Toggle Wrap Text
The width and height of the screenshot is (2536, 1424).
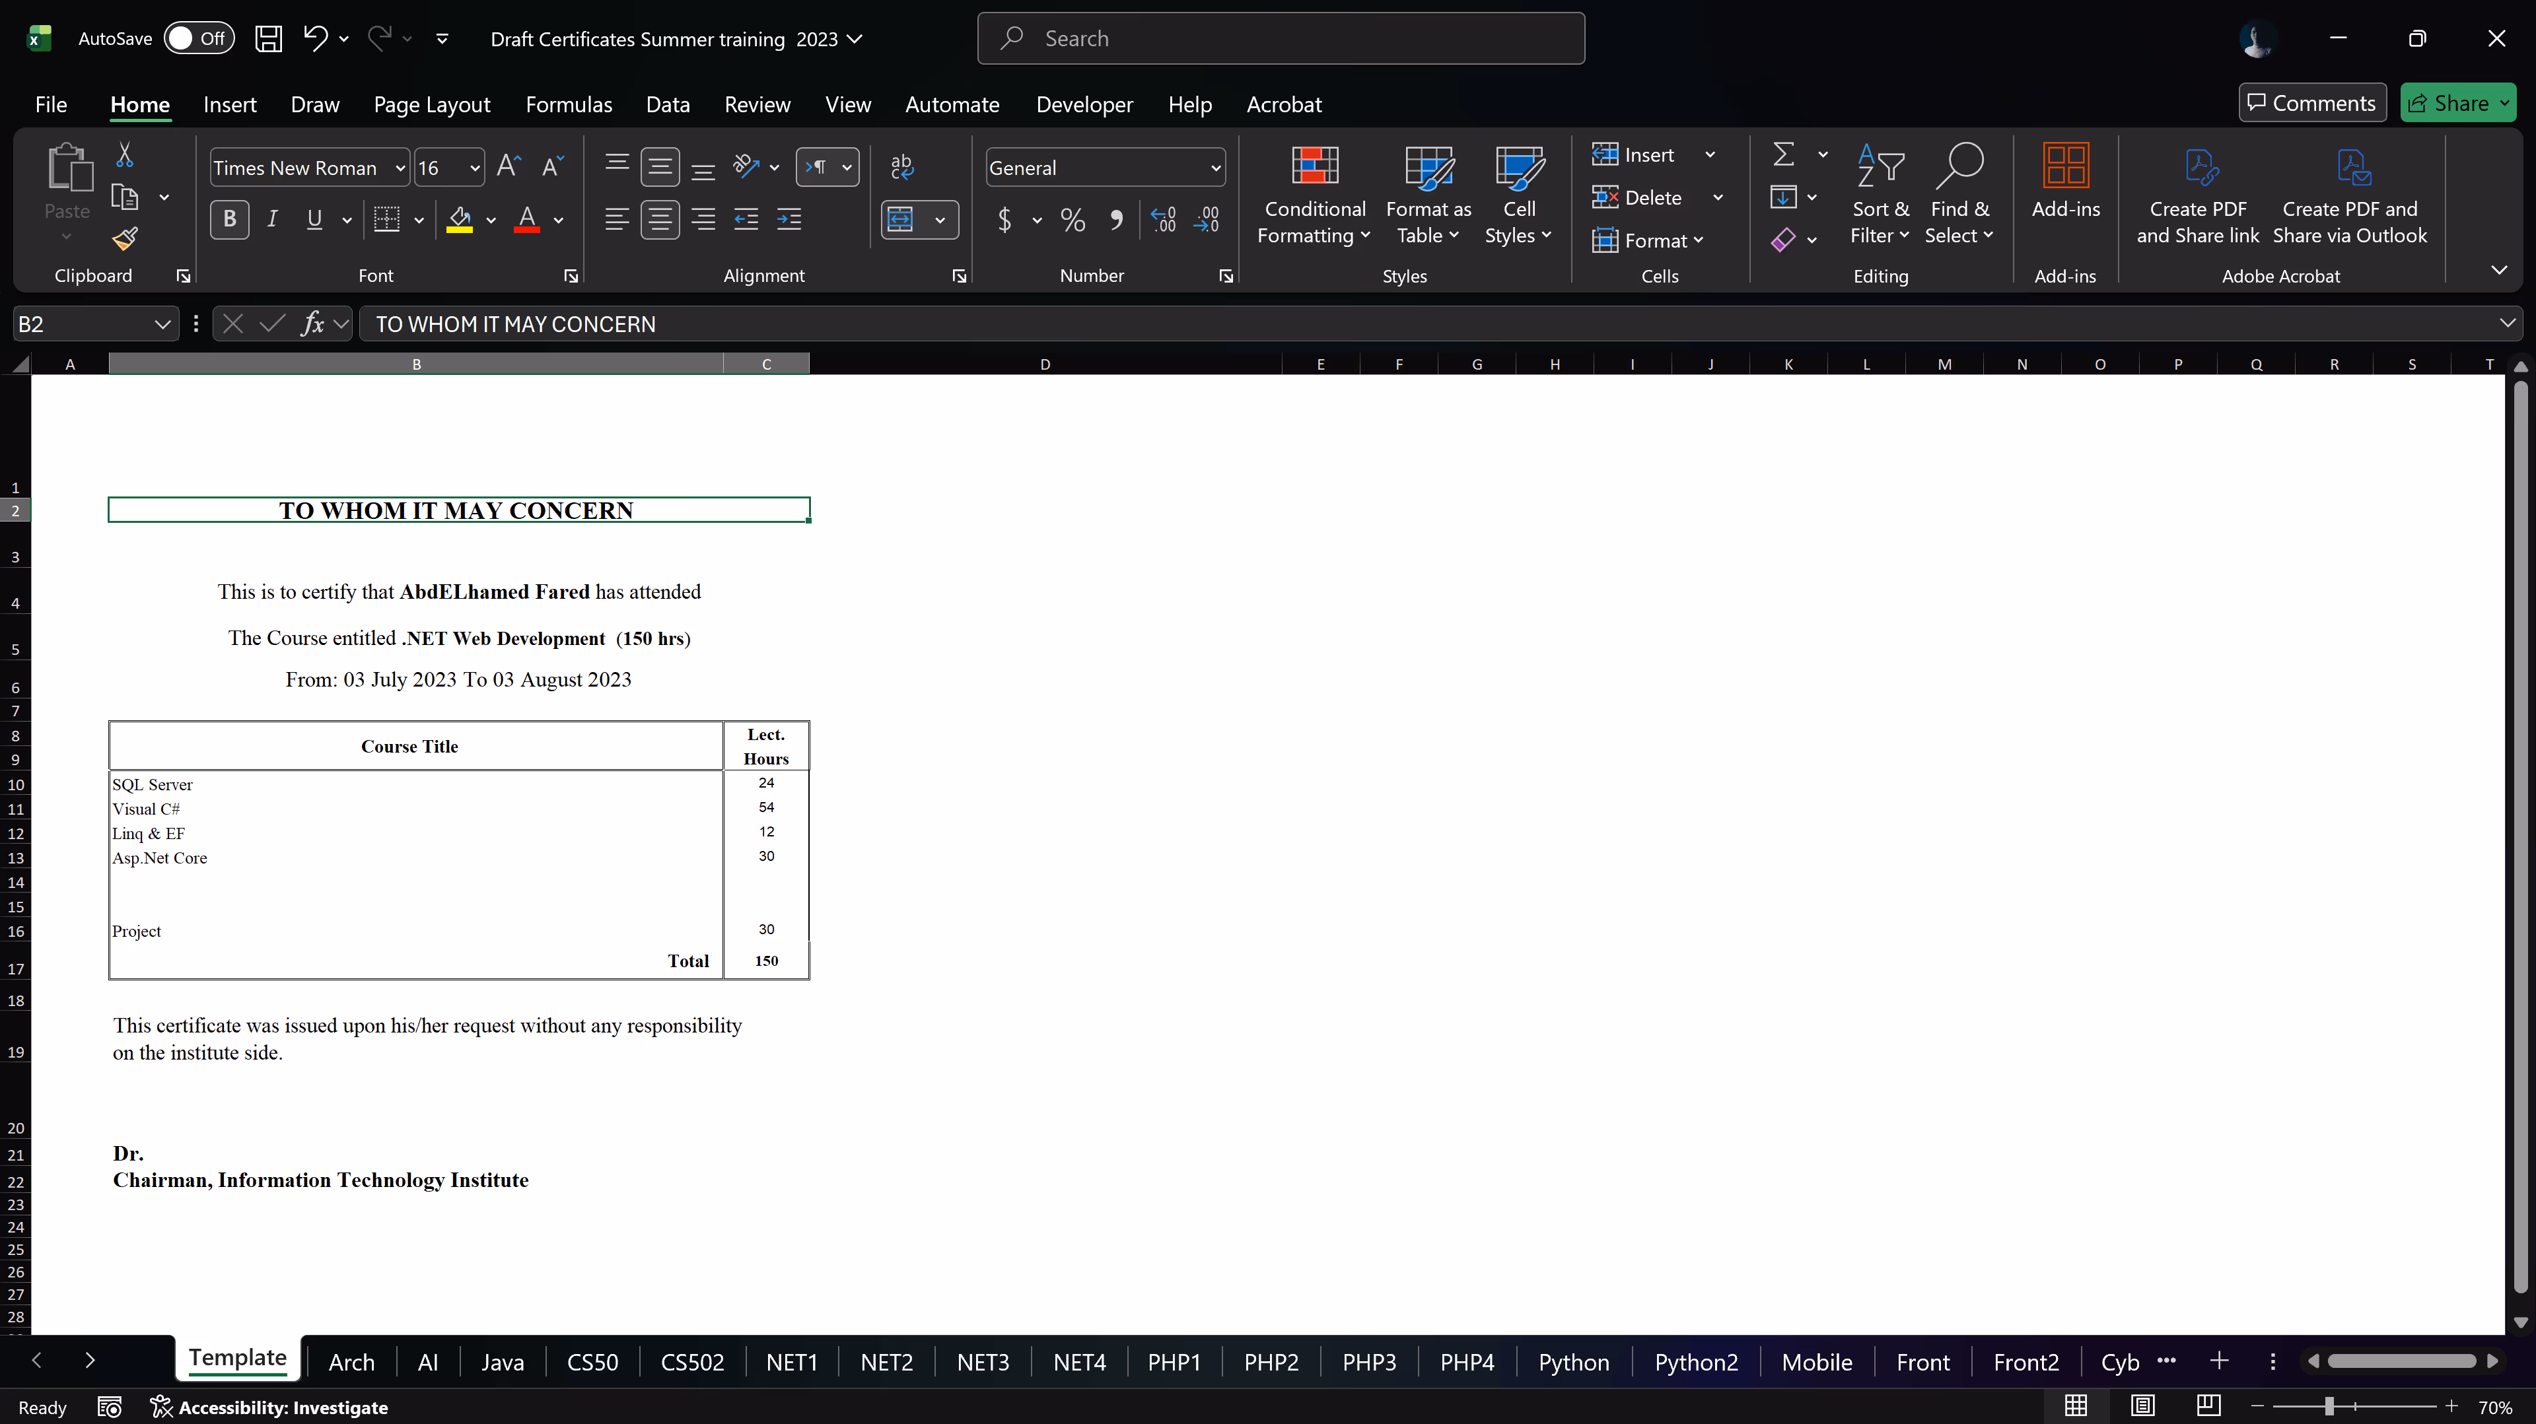901,166
